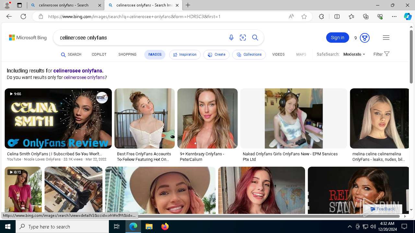Screen dimensions: 415x233
Task: Click the vertical page scrollbar
Action: [411, 57]
